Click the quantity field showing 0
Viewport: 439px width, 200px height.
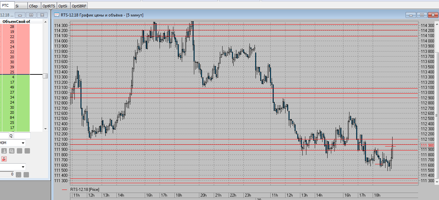(x=7, y=174)
